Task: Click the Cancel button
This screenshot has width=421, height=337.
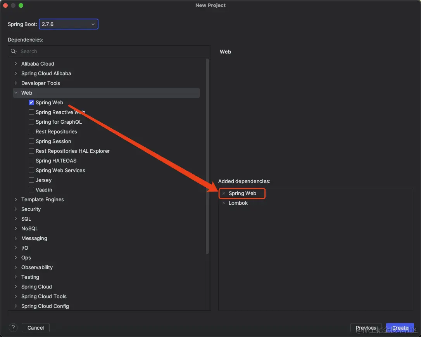Action: click(x=36, y=328)
